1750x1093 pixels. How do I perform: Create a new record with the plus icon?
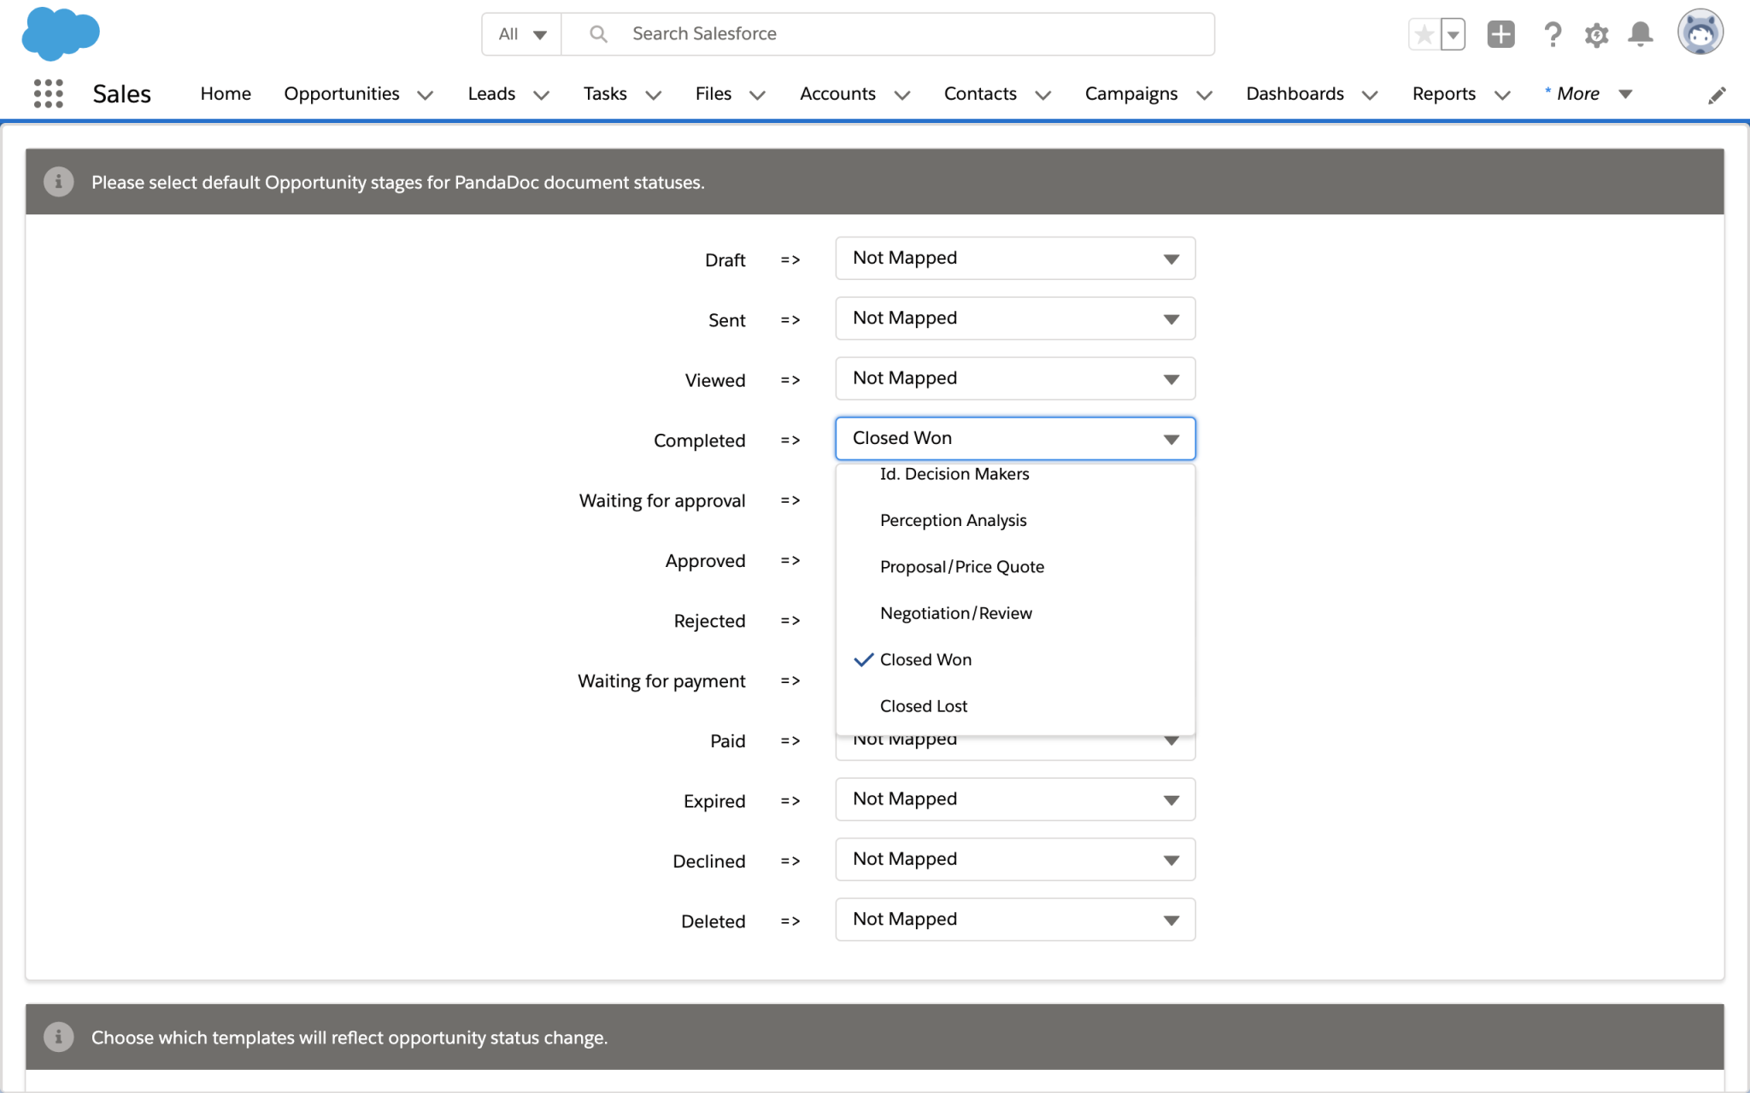[1500, 34]
